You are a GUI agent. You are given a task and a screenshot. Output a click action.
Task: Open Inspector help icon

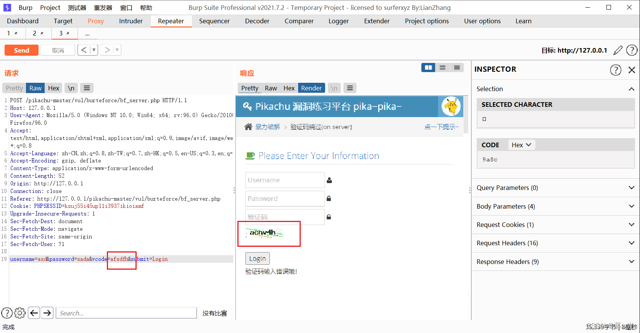pyautogui.click(x=616, y=70)
